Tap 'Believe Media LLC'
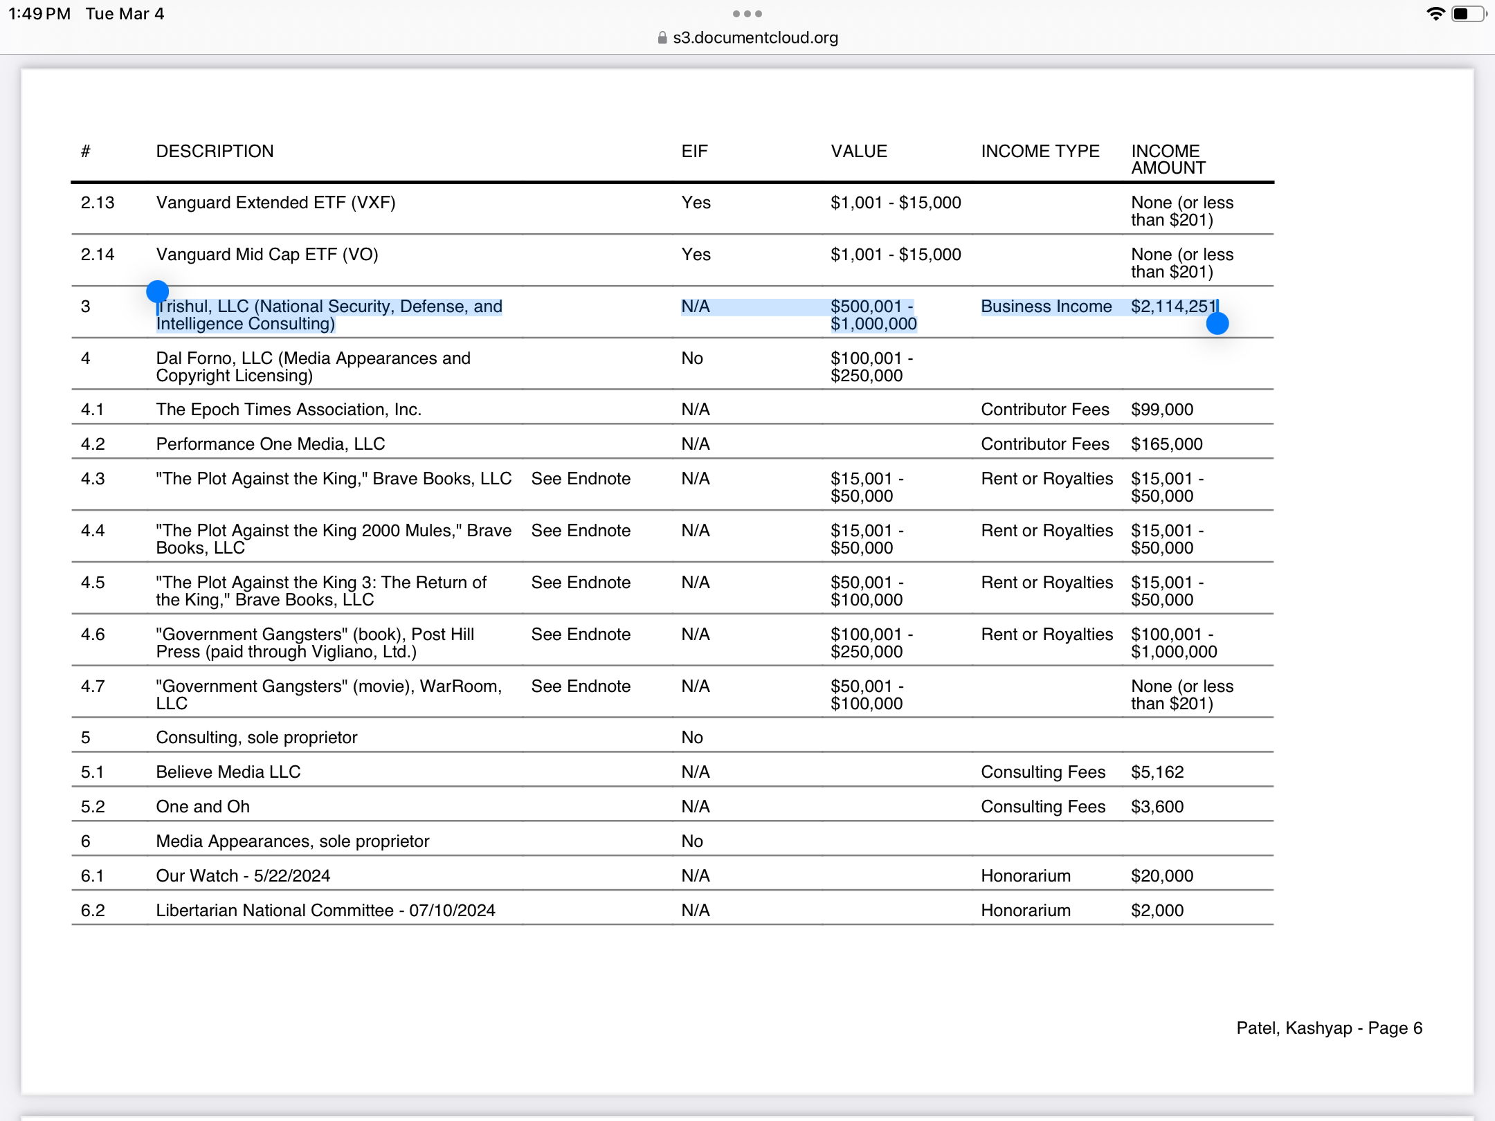The image size is (1495, 1121). point(228,772)
